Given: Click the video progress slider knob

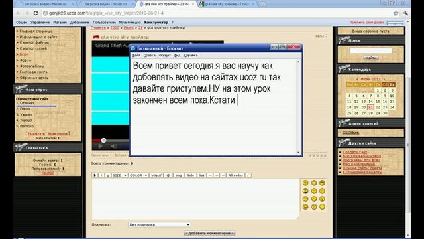Looking at the screenshot, I should [x=103, y=140].
